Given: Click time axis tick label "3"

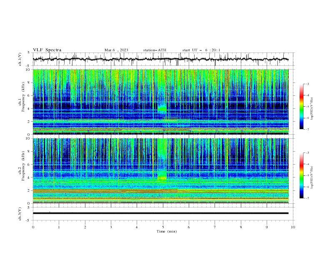Looking at the screenshot, I should [111, 227].
